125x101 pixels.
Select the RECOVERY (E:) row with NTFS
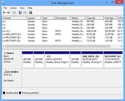coord(62,41)
